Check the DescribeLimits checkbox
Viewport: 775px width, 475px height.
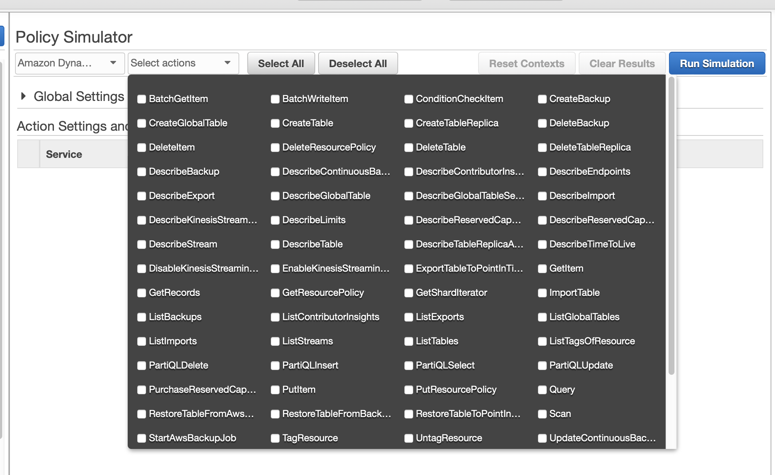pos(275,220)
